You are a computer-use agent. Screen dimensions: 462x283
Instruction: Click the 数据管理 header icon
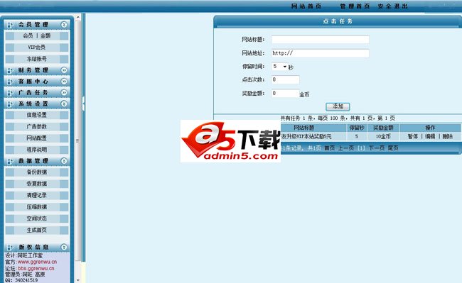pyautogui.click(x=11, y=161)
